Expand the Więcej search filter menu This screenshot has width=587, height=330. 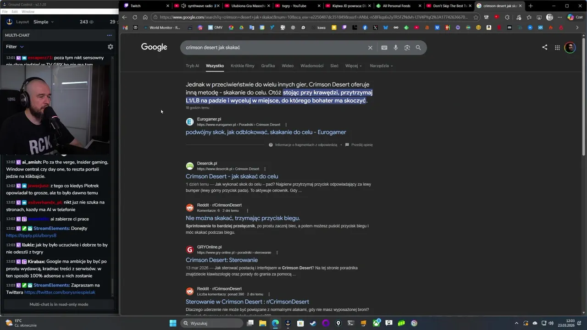point(353,66)
